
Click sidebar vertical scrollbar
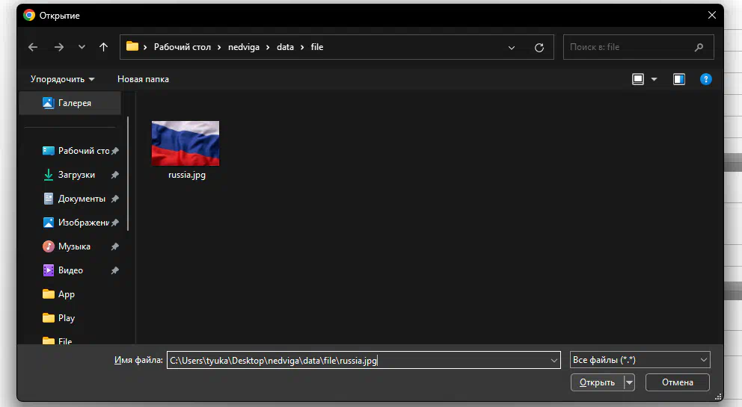coord(128,174)
